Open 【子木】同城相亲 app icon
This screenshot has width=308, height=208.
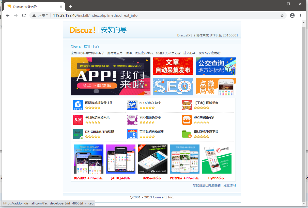(x=187, y=105)
